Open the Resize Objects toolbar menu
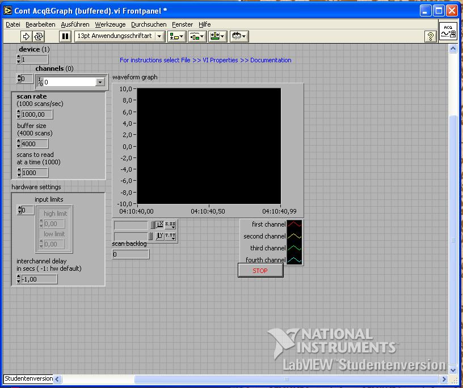463x388 pixels. point(217,37)
